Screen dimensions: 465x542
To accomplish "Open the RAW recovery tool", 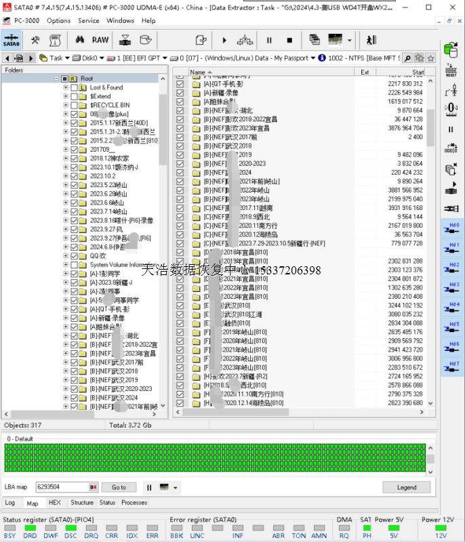I will click(x=100, y=40).
